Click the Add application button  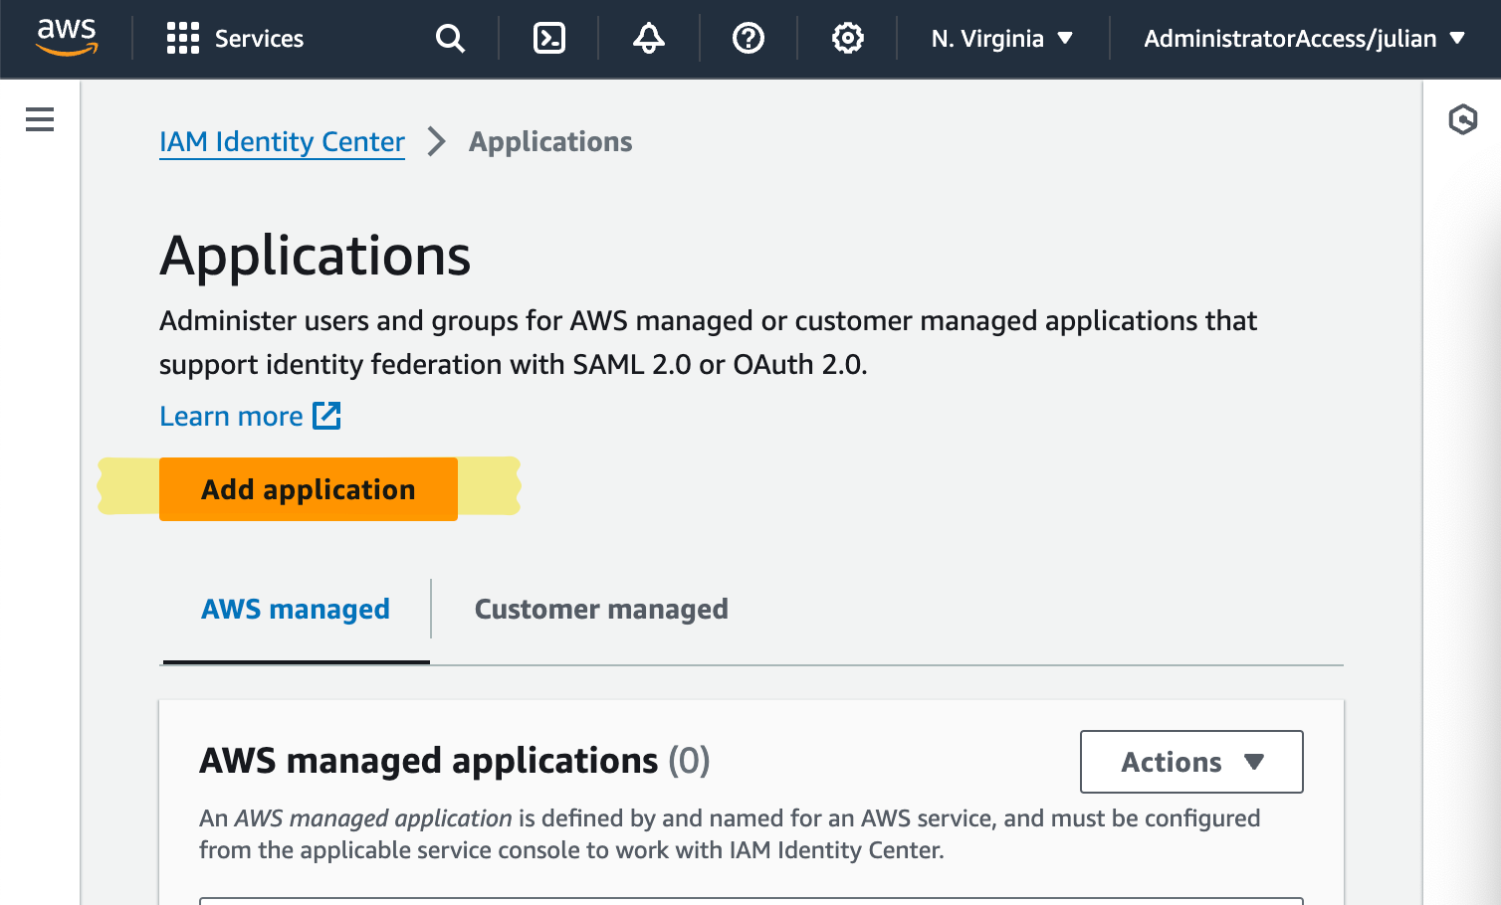coord(308,488)
